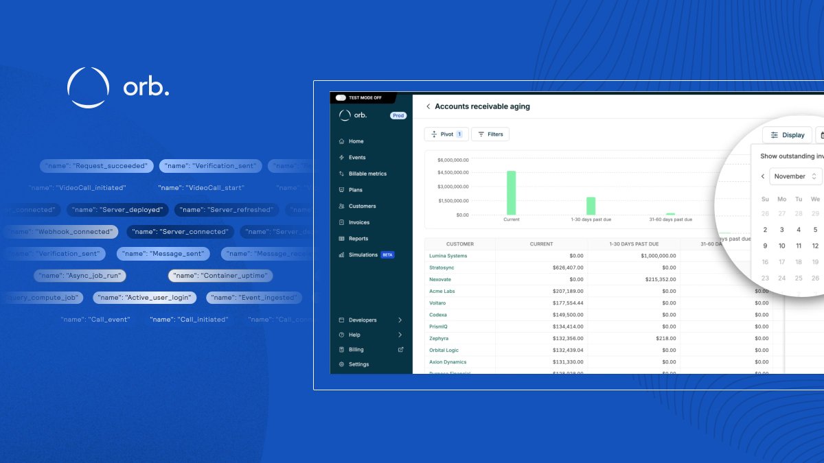Viewport: 824px width, 463px height.
Task: Click the "Active_user_login" event pill
Action: 145,298
